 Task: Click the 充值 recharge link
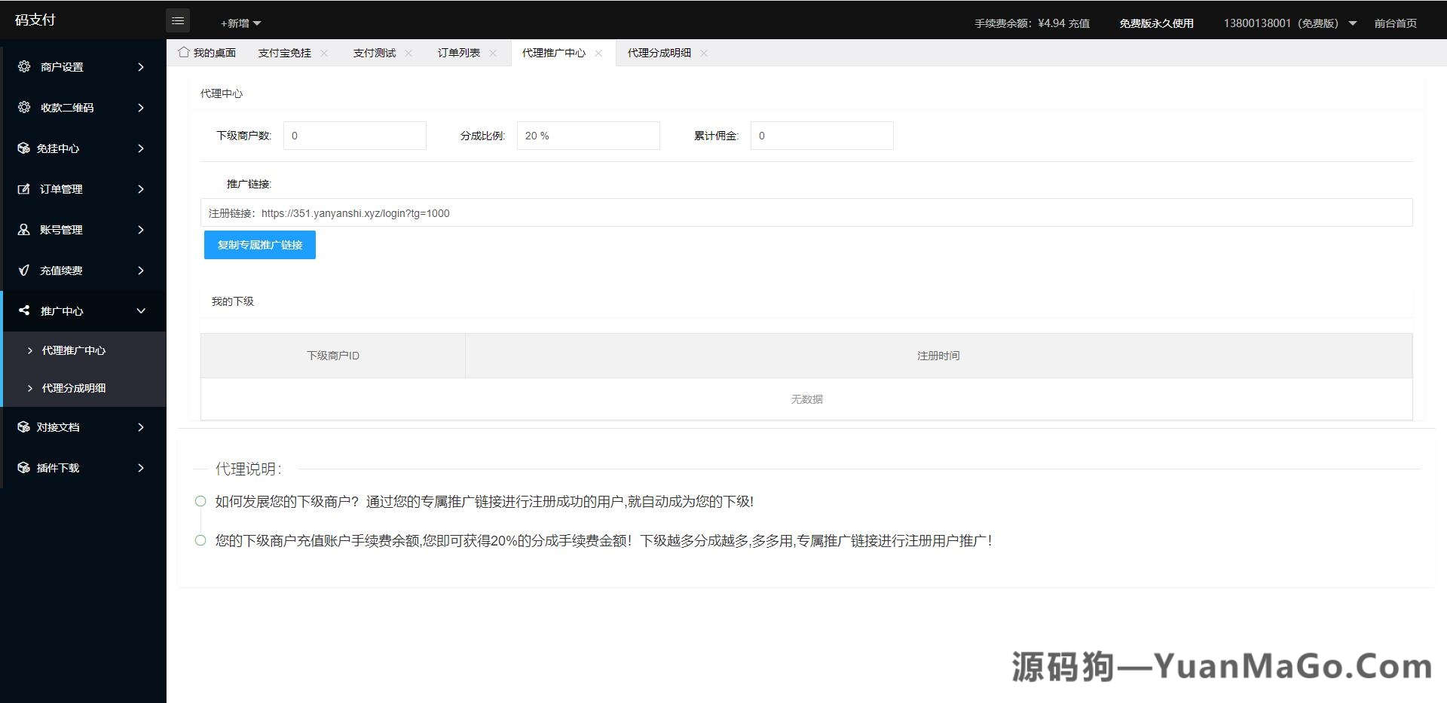click(x=1079, y=23)
